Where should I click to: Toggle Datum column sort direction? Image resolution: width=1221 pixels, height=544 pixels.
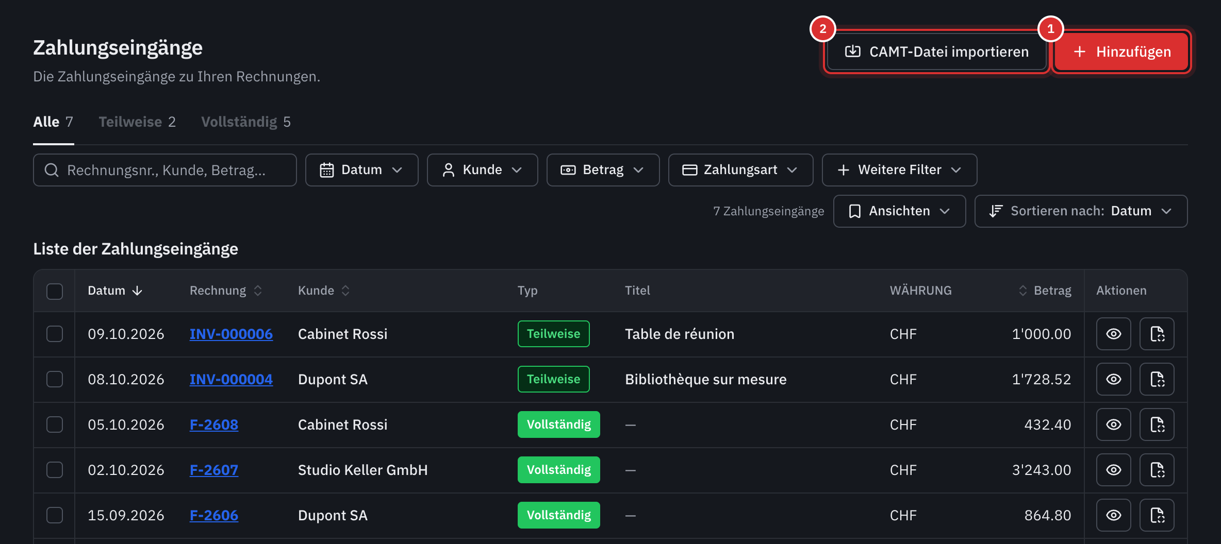coord(115,291)
